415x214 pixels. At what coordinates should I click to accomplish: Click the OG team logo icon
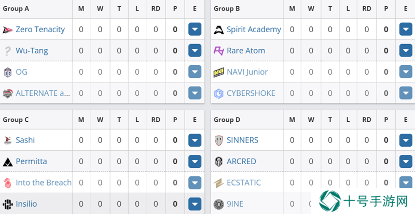(8, 72)
